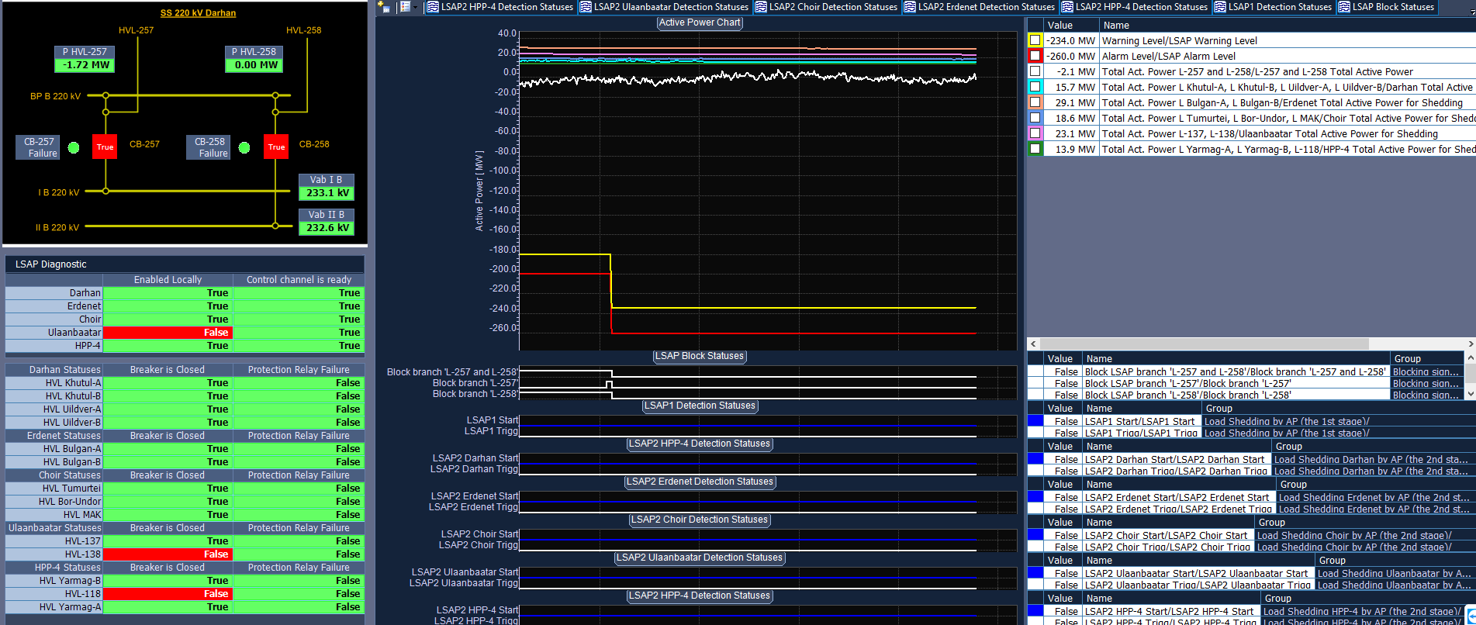The height and width of the screenshot is (625, 1476).
Task: Click the SS 220 kV Darhan title link
Action: 198,13
